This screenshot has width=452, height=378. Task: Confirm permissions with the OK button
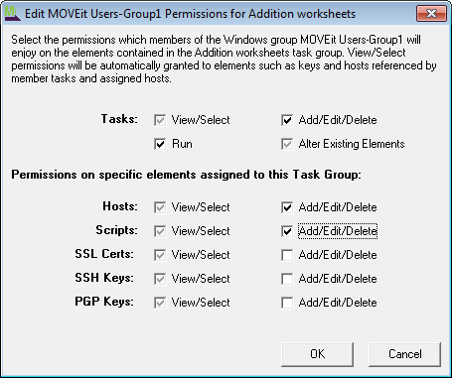[x=317, y=354]
